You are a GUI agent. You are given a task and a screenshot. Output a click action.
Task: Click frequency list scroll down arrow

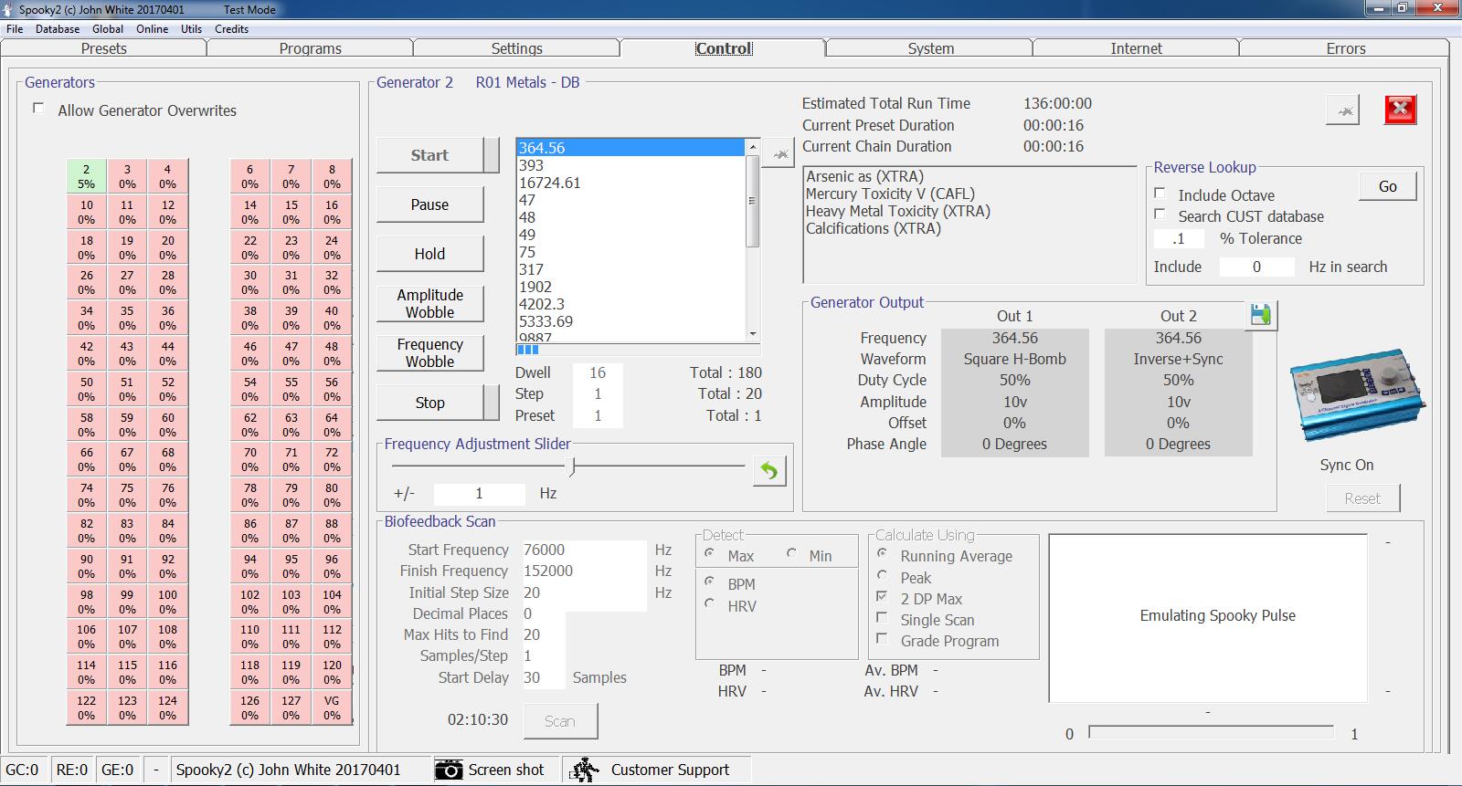pyautogui.click(x=753, y=334)
